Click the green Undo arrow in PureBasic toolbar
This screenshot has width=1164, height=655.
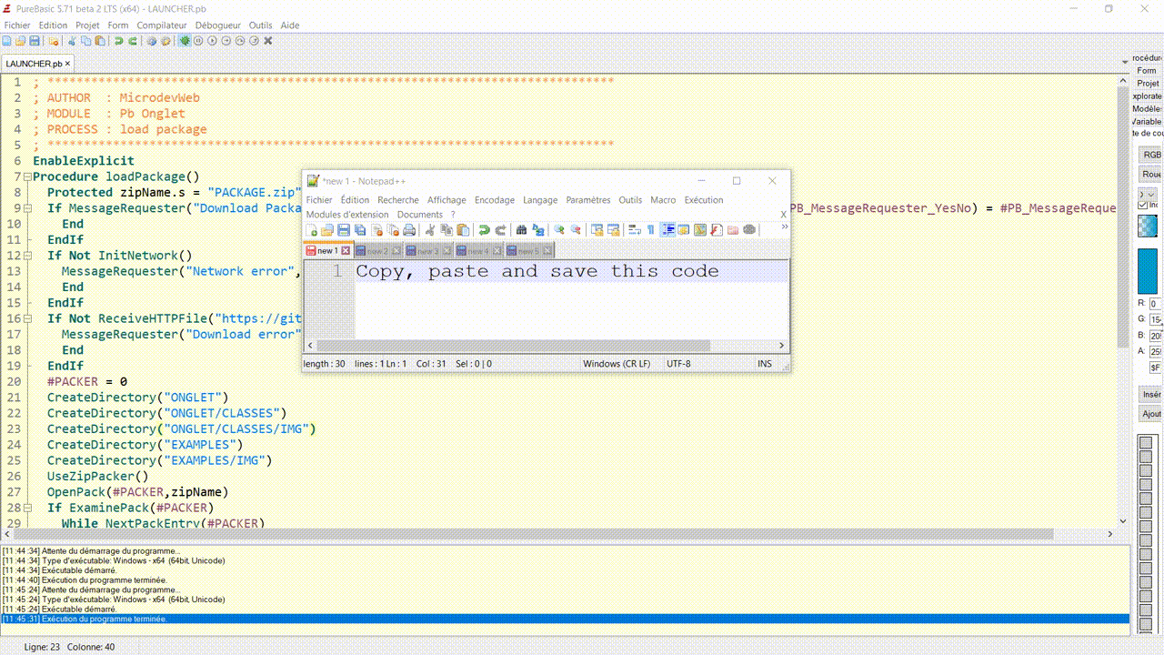[x=118, y=41]
